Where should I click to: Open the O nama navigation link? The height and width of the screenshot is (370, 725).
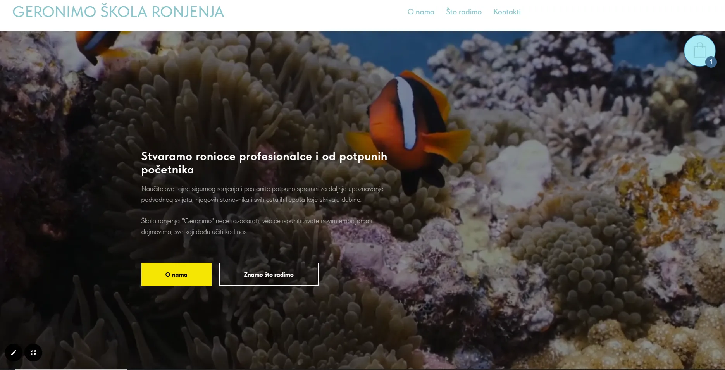[421, 12]
